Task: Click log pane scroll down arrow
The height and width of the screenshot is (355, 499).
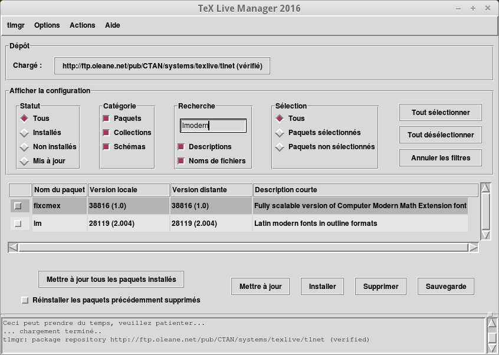Action: tap(492, 348)
